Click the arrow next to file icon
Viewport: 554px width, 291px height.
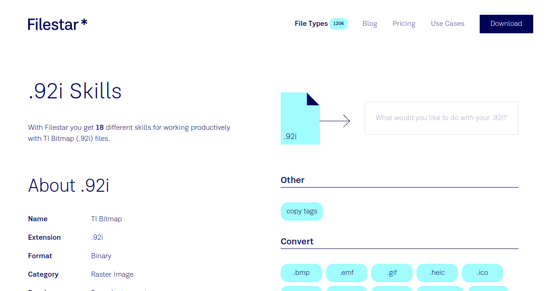(x=335, y=121)
